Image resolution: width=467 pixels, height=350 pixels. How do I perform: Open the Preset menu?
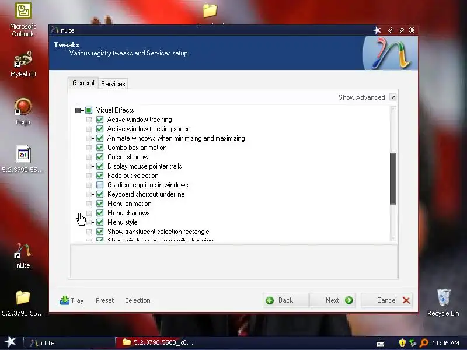coord(105,300)
